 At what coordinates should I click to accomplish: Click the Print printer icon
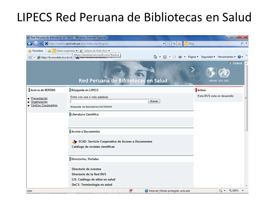(180, 57)
